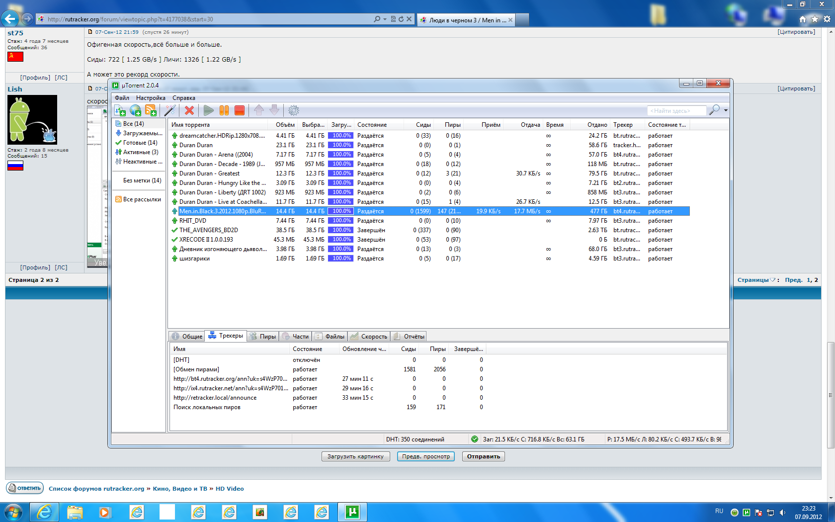
Task: Click the orange Pause torrent icon
Action: tap(224, 110)
